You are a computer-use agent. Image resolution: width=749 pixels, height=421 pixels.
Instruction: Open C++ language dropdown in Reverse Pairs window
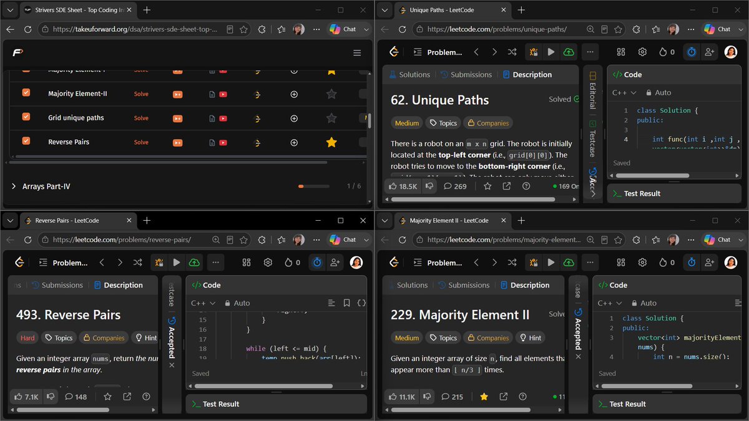coord(203,303)
